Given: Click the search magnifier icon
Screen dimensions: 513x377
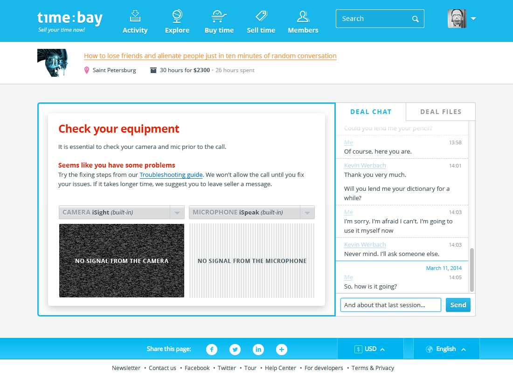Looking at the screenshot, I should [x=415, y=19].
